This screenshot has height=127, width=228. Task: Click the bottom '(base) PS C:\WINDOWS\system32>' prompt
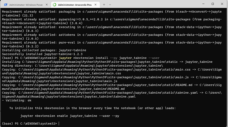click(x=29, y=124)
